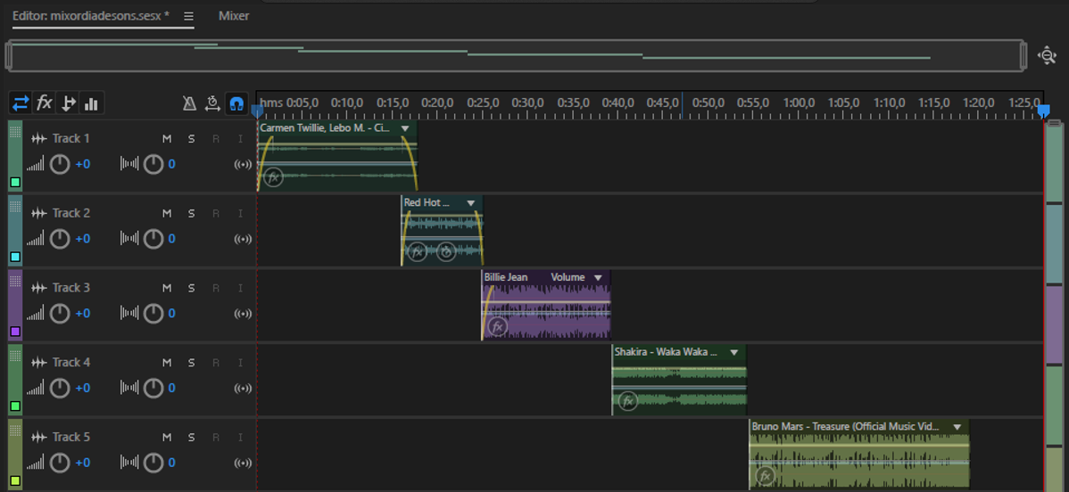The image size is (1069, 492).
Task: Open the Editor panel hamburger menu
Action: 188,16
